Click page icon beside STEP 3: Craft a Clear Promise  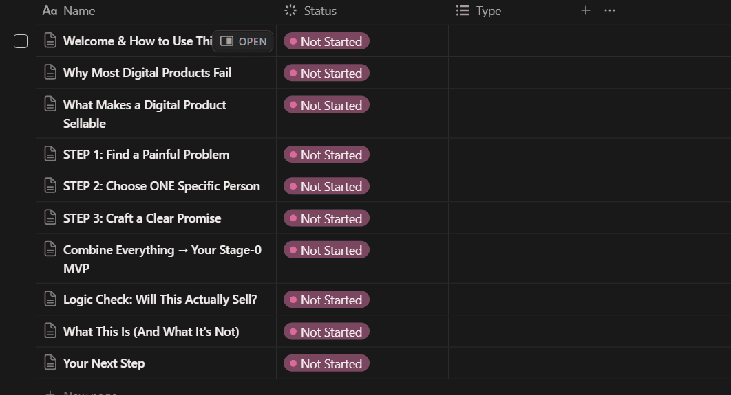click(x=50, y=218)
